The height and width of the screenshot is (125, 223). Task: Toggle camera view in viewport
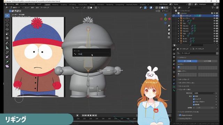pos(169,33)
